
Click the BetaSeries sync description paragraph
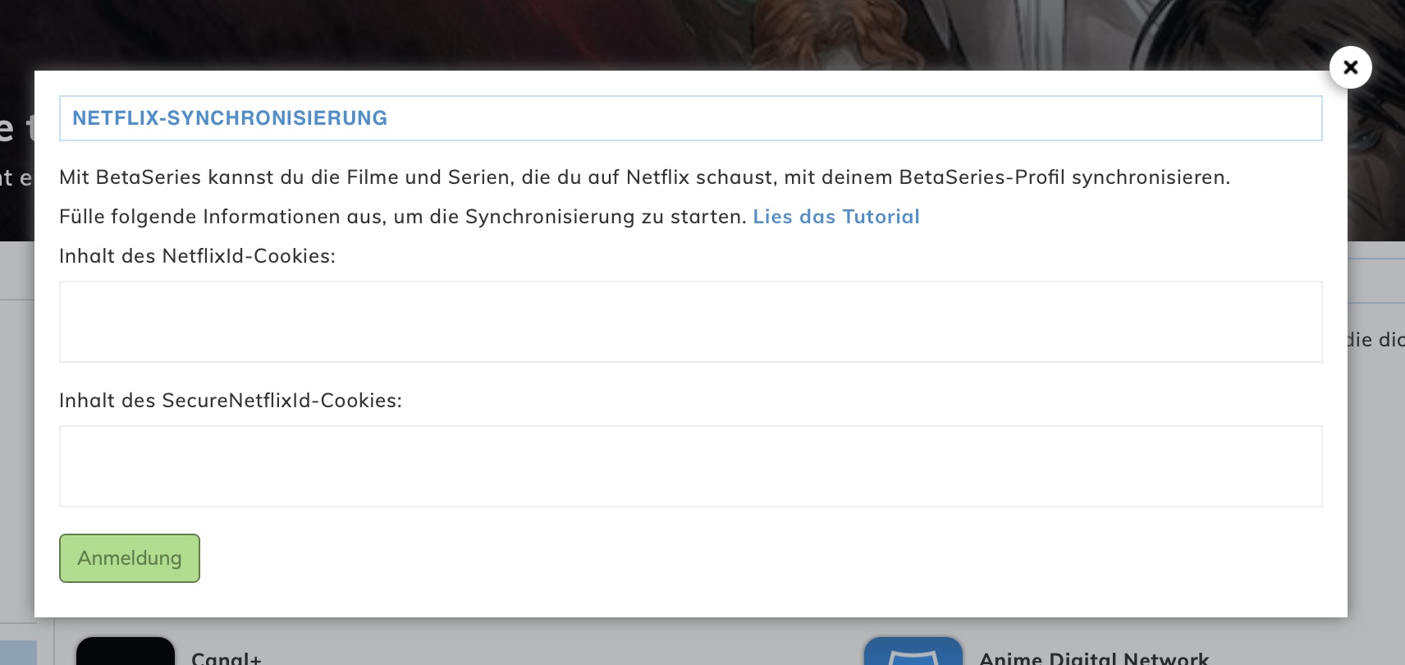click(644, 177)
